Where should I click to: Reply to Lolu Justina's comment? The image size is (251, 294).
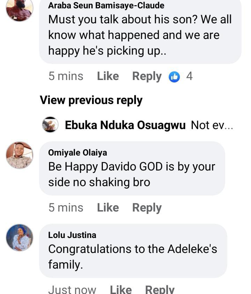(x=160, y=289)
